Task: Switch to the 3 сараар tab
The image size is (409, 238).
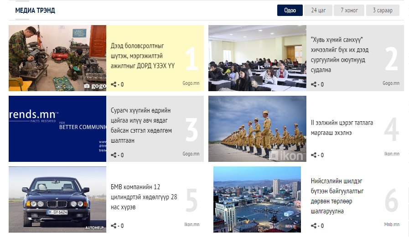Action: (x=383, y=10)
